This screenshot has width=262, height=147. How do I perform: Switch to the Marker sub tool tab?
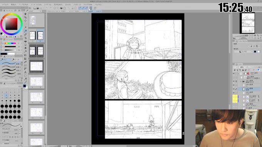17,60
